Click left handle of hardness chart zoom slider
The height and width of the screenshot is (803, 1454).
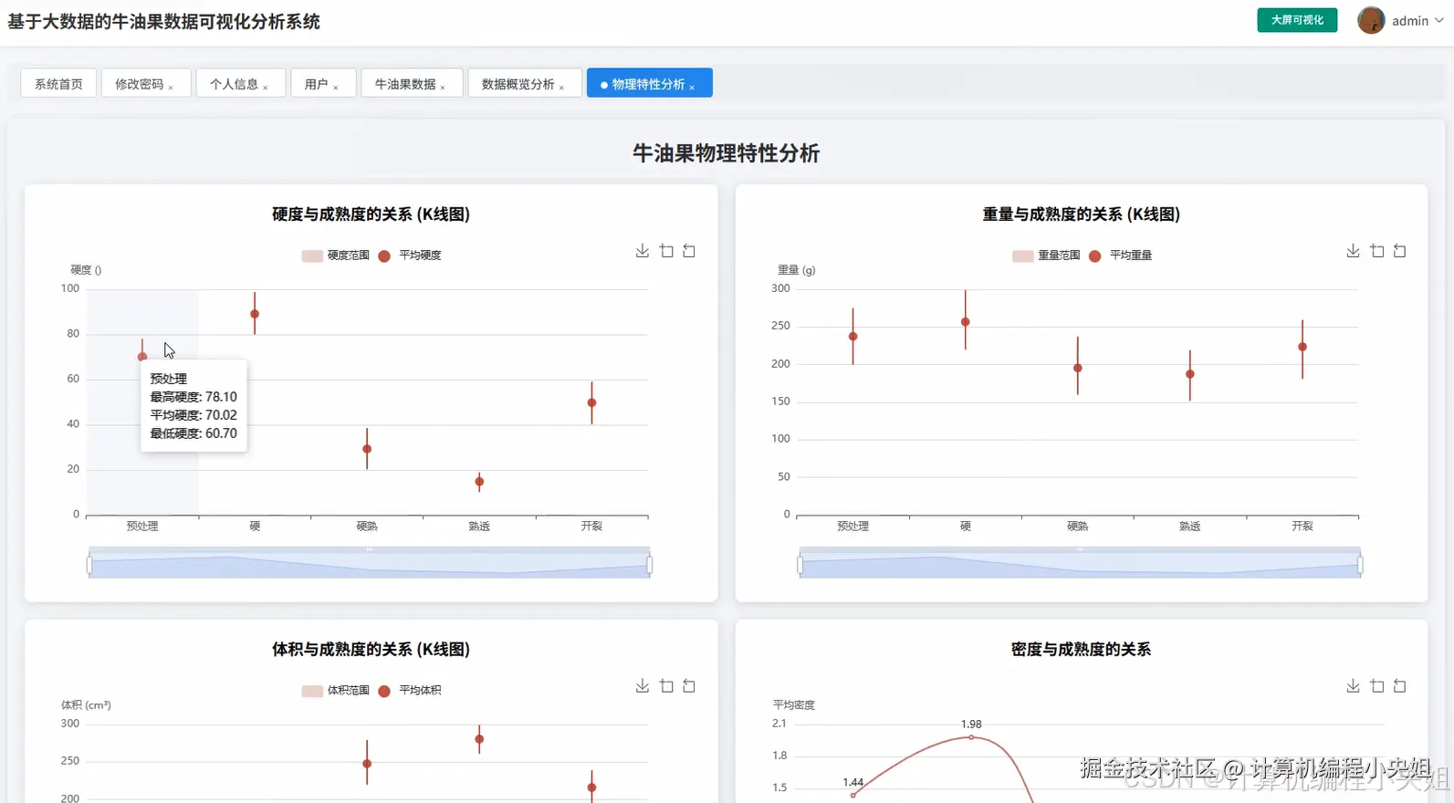coord(89,565)
